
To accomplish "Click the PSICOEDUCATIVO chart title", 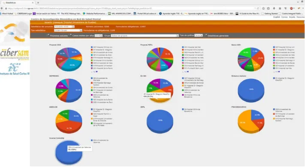I will tap(239, 107).
